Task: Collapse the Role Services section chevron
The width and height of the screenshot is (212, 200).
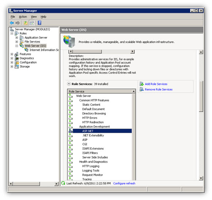Action: [69, 84]
